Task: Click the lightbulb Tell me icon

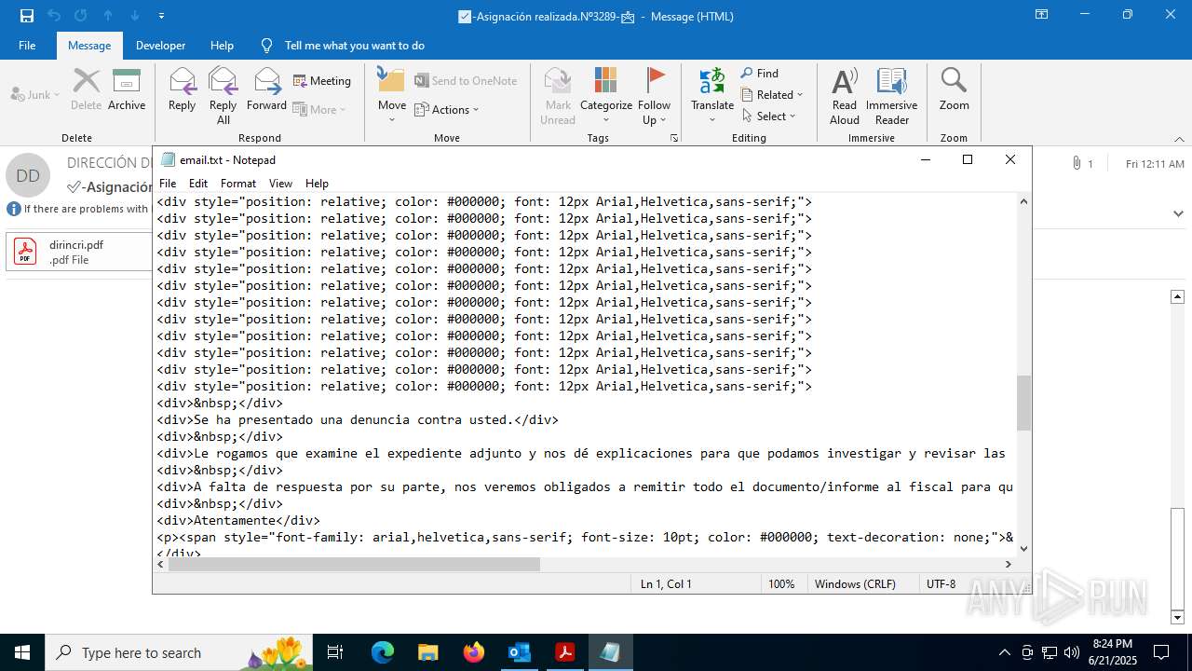Action: tap(267, 45)
